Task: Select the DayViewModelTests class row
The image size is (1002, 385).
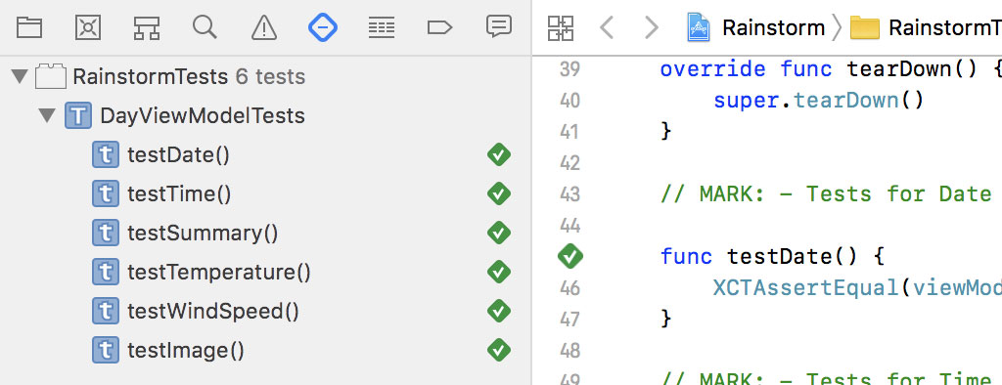Action: pos(266,115)
